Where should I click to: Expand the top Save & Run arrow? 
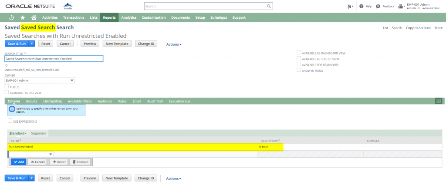(x=32, y=44)
